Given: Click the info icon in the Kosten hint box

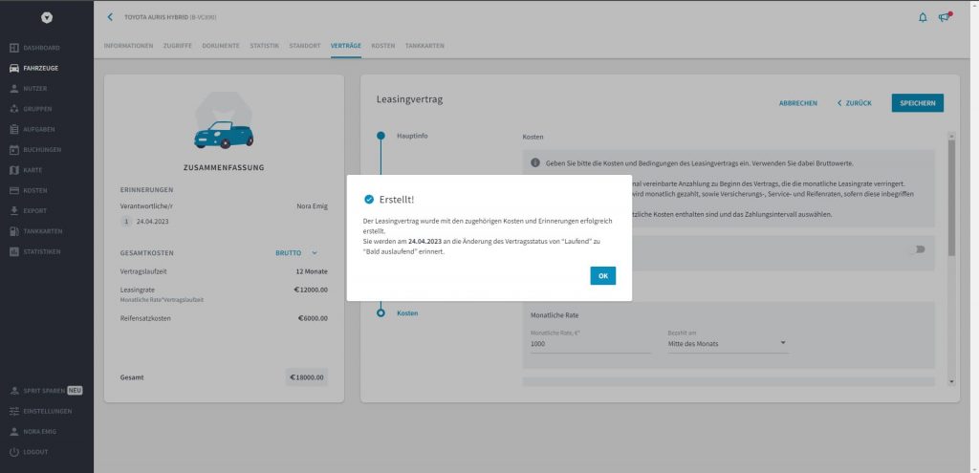Looking at the screenshot, I should [535, 162].
